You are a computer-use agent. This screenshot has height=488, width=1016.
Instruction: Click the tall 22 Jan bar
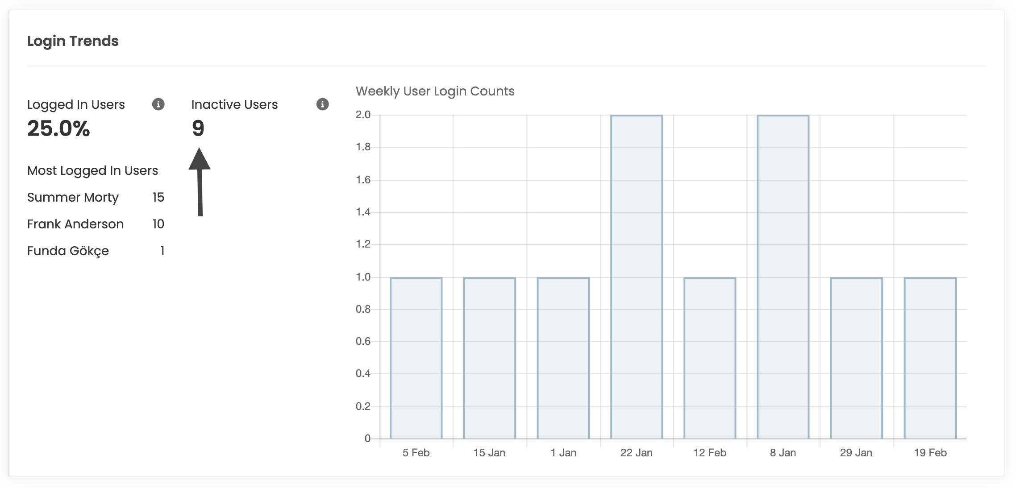636,277
